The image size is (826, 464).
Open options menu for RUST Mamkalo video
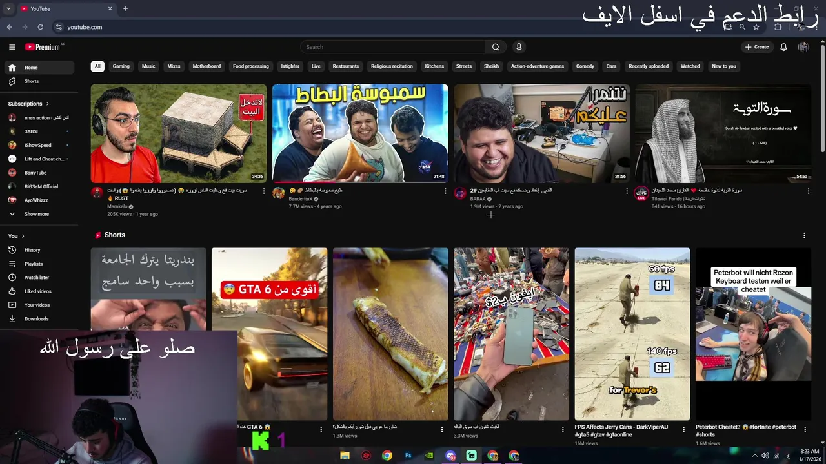263,191
